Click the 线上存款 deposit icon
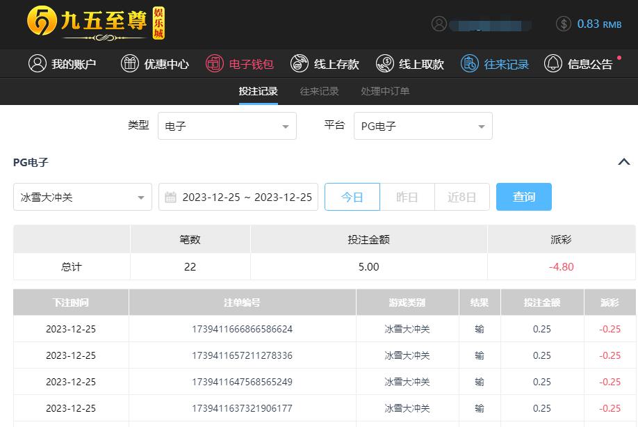The width and height of the screenshot is (638, 427). click(x=300, y=64)
